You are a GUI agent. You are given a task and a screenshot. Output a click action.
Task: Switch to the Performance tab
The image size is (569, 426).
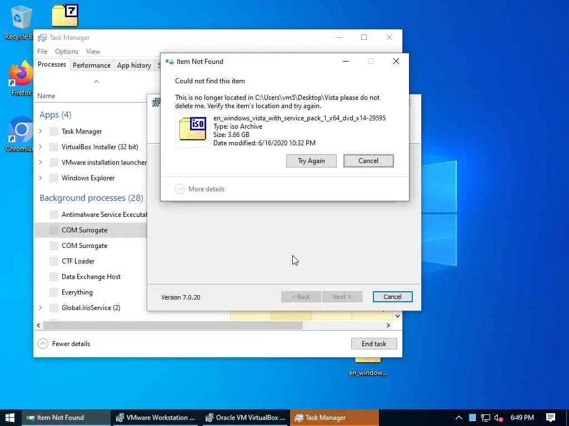pos(92,65)
